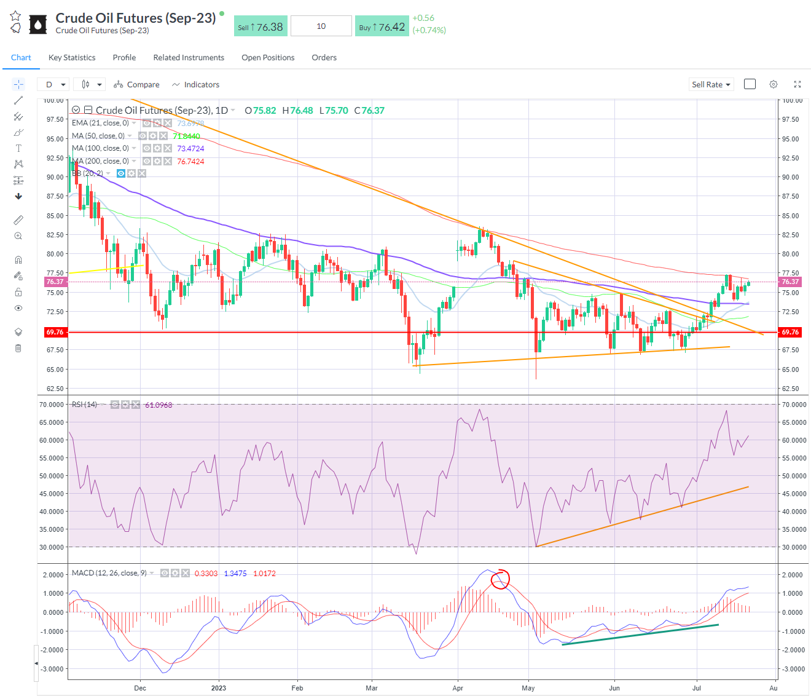Open the Sell Rate dropdown
This screenshot has height=696, width=811.
pyautogui.click(x=711, y=84)
